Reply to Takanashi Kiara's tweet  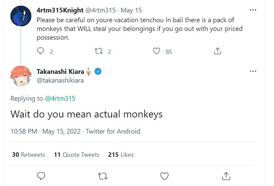pyautogui.click(x=41, y=176)
